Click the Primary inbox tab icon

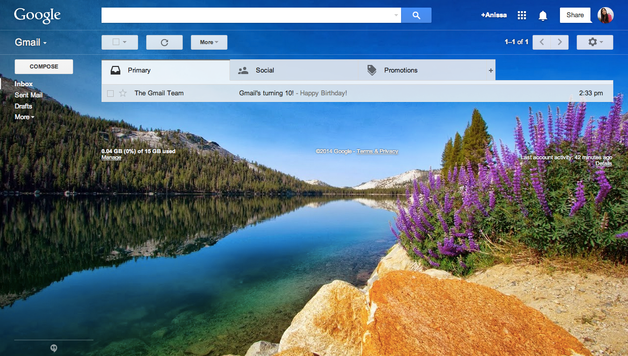point(116,70)
